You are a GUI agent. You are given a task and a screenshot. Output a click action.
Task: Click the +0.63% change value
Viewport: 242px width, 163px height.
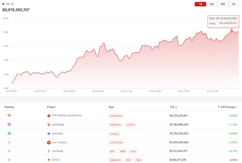(233, 134)
